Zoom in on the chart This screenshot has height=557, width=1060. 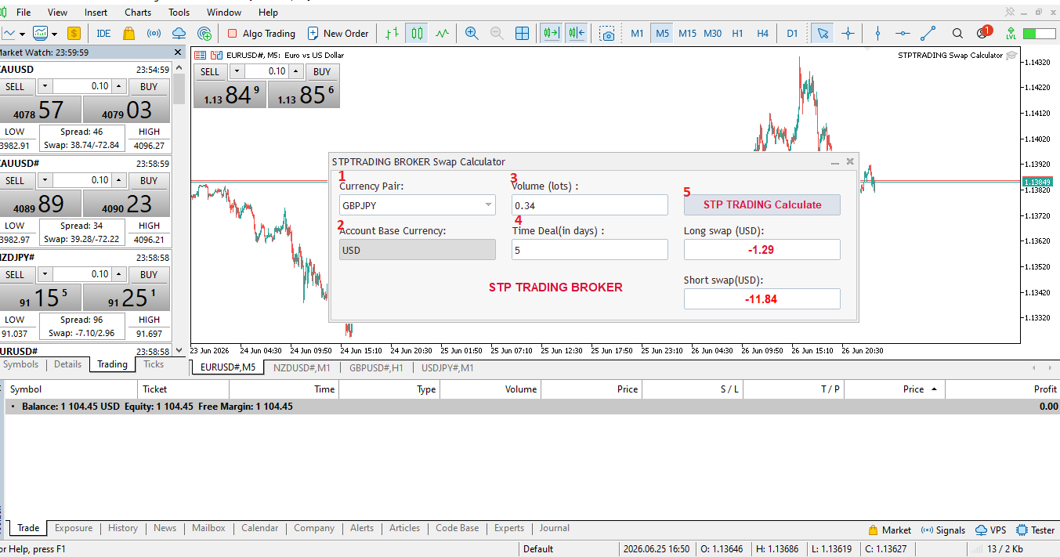pos(472,34)
